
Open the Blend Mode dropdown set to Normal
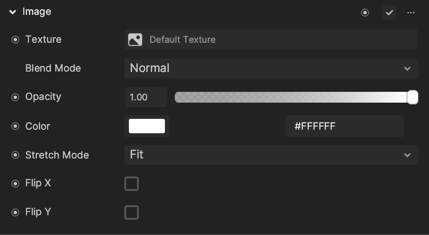click(271, 68)
